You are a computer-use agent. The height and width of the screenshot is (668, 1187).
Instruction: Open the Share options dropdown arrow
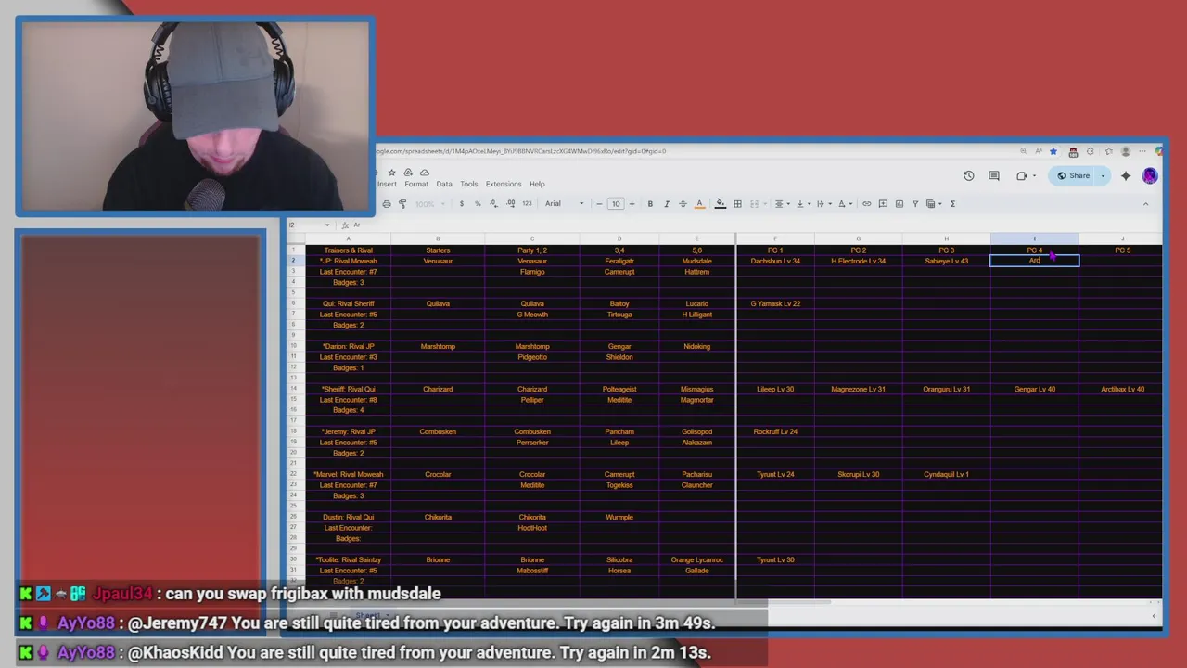(1104, 175)
